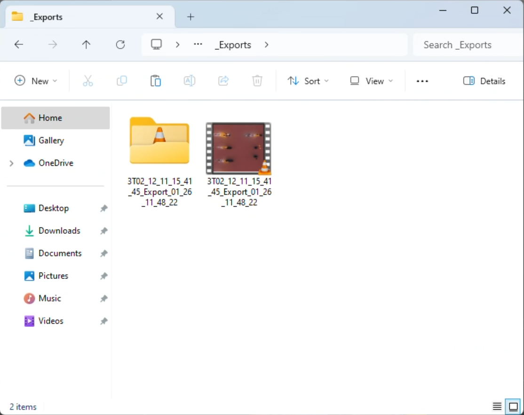Screen dimensions: 524x415
Task: Click the Delete trash icon
Action: click(257, 81)
